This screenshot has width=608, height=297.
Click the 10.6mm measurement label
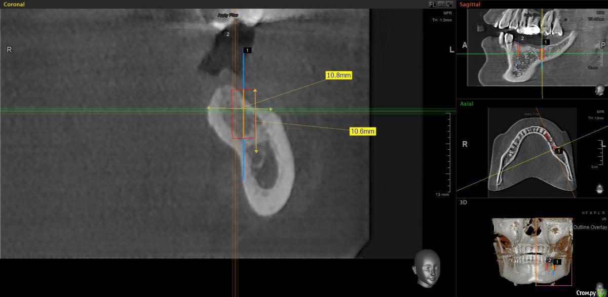click(x=363, y=132)
